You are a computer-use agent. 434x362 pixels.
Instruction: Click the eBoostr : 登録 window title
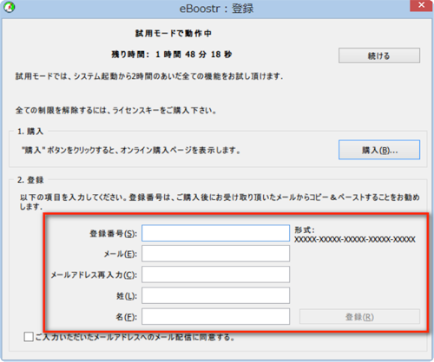click(x=216, y=9)
